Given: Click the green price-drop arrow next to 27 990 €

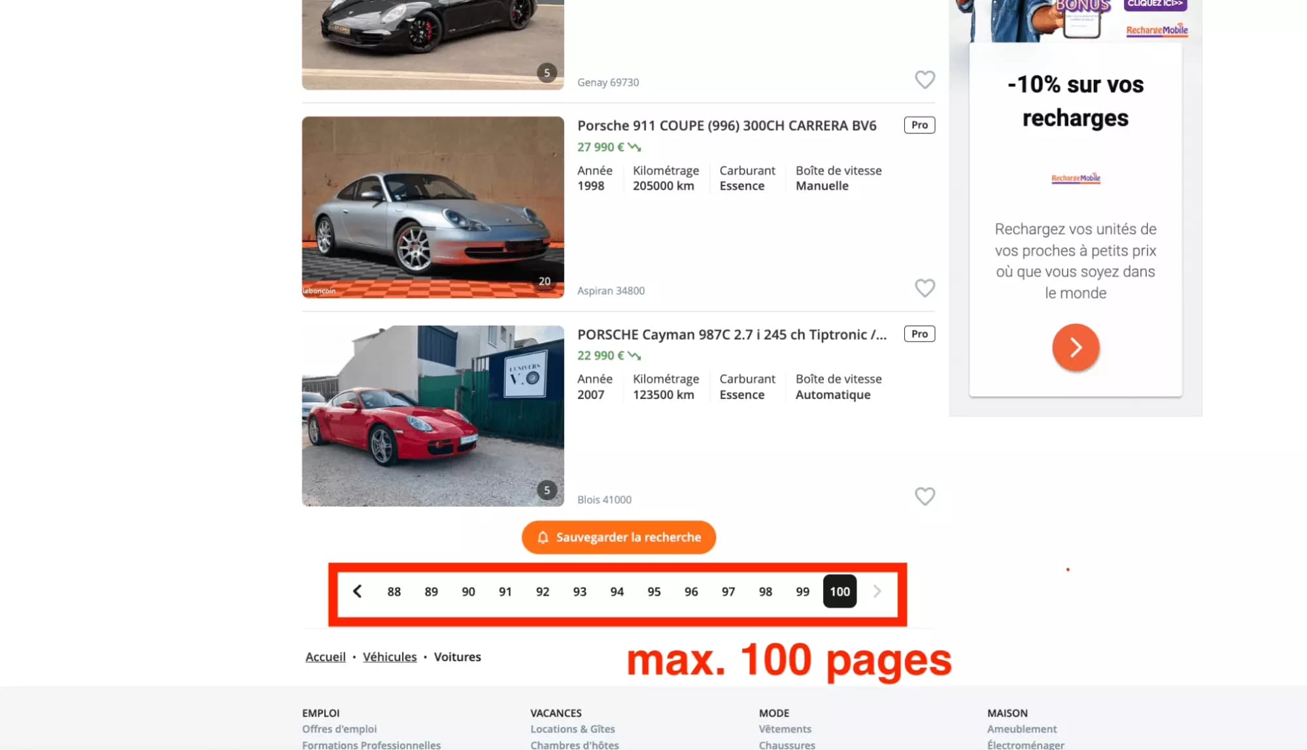Looking at the screenshot, I should 633,146.
